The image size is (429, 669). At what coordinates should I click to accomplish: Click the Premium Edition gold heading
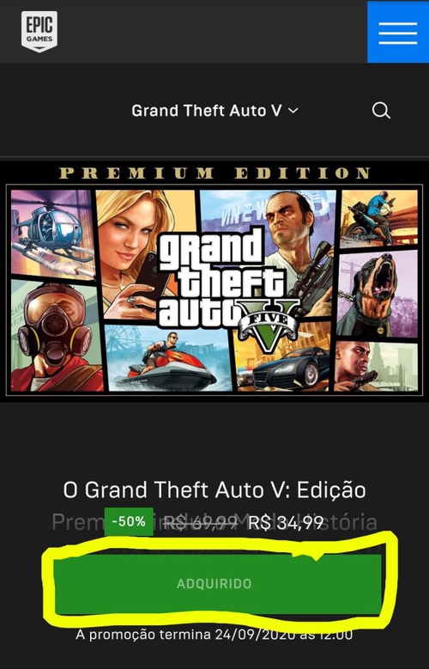point(214,173)
